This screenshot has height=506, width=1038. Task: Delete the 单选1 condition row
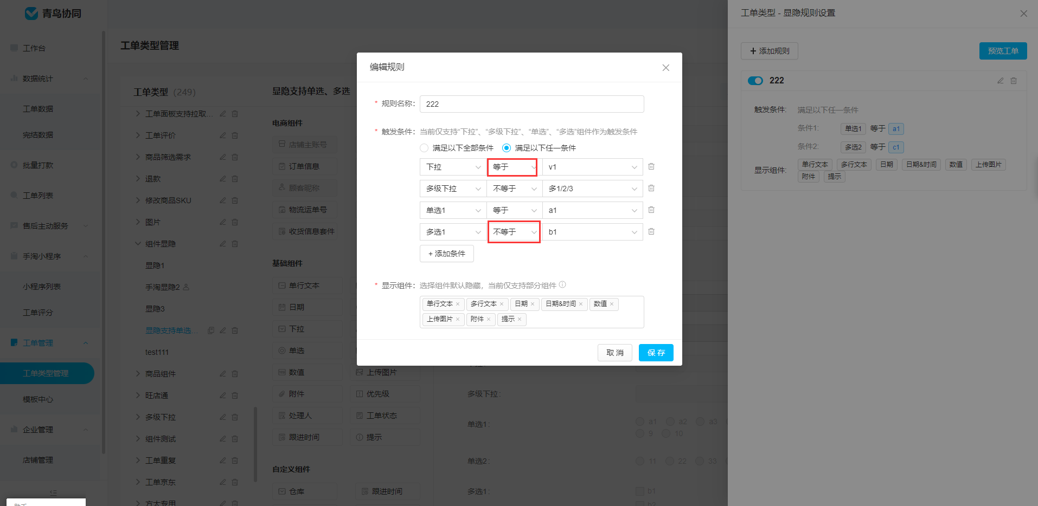tap(651, 210)
